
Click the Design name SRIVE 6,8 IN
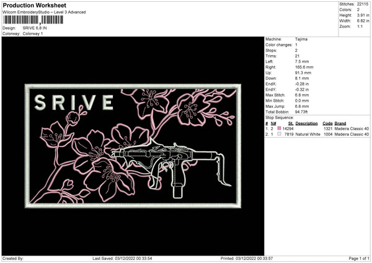35,28
